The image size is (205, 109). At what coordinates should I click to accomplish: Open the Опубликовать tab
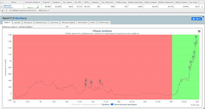[104, 23]
